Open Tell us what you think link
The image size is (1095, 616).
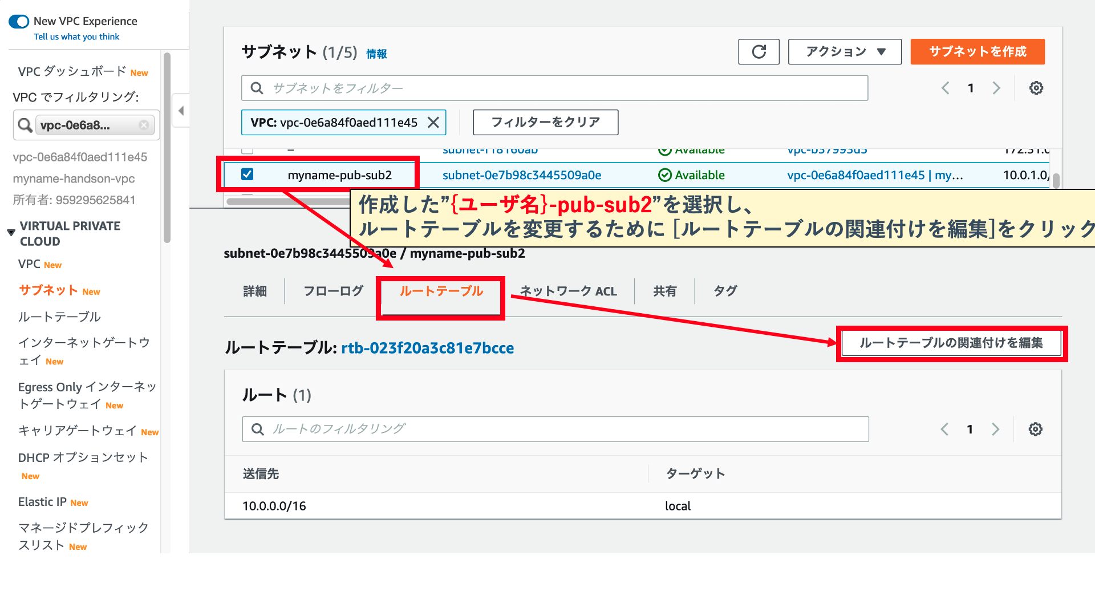[76, 37]
